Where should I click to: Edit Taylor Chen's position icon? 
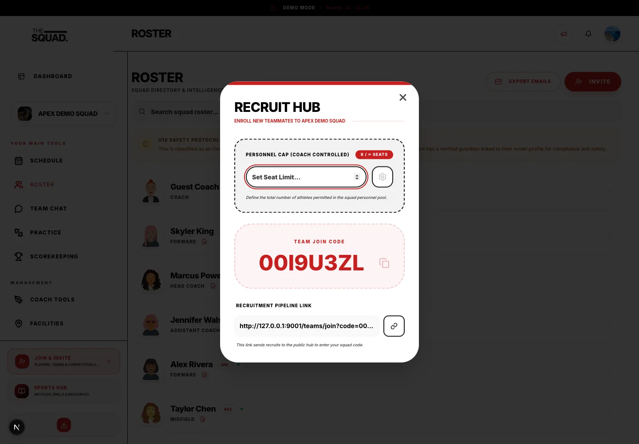tap(203, 419)
